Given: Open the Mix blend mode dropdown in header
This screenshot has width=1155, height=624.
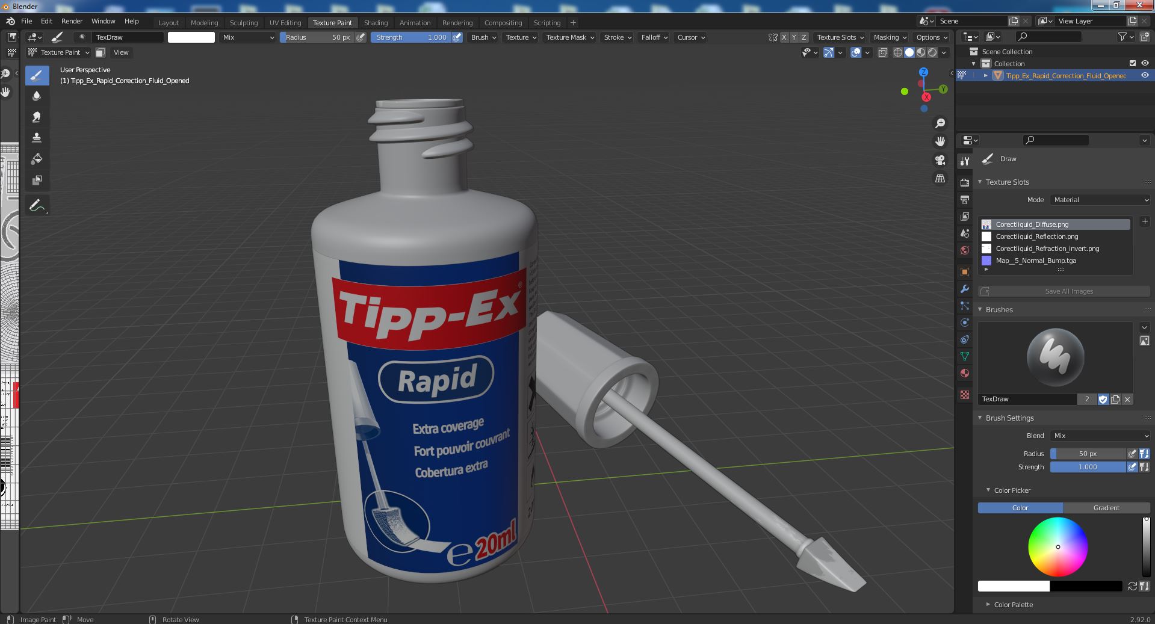Looking at the screenshot, I should pyautogui.click(x=247, y=37).
